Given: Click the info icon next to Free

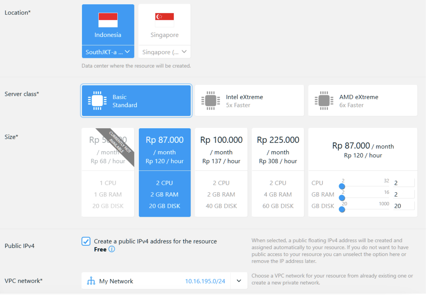Looking at the screenshot, I should click(112, 249).
